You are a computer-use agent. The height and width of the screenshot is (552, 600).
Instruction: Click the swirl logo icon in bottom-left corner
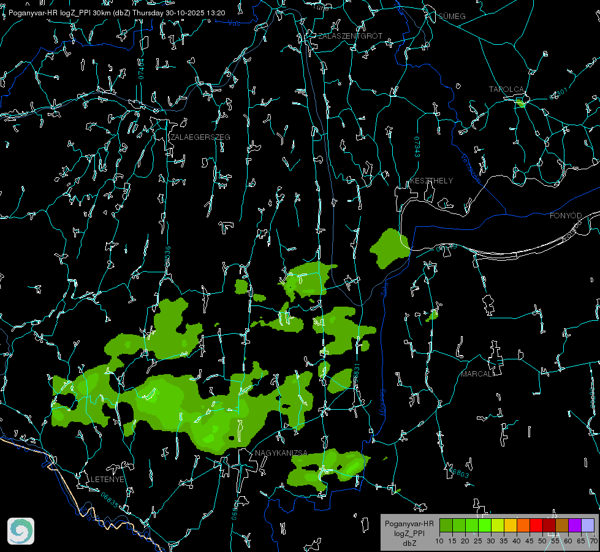pyautogui.click(x=21, y=531)
